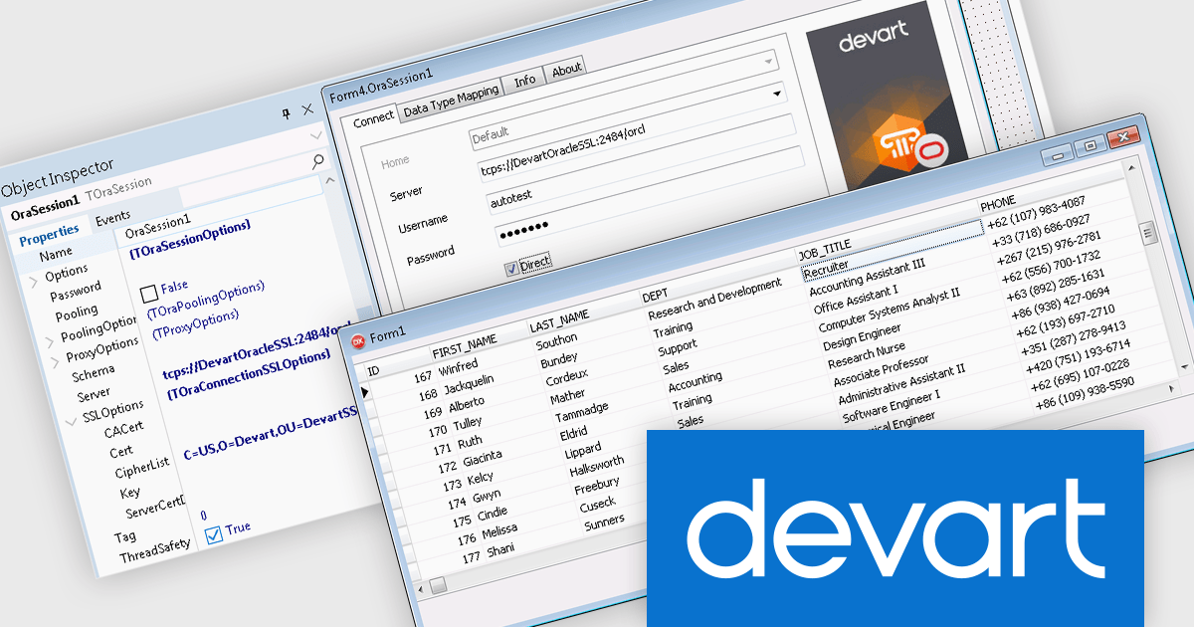Check the Pooling False checkbox
Image resolution: width=1194 pixels, height=627 pixels.
coord(150,293)
